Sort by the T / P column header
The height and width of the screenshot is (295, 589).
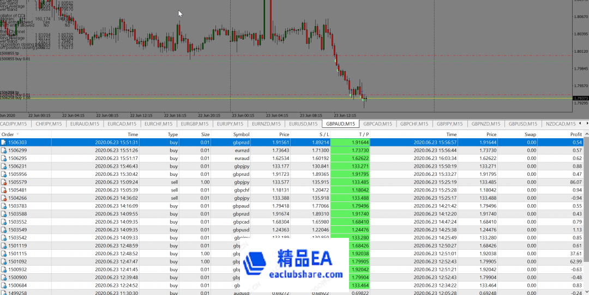(x=350, y=134)
